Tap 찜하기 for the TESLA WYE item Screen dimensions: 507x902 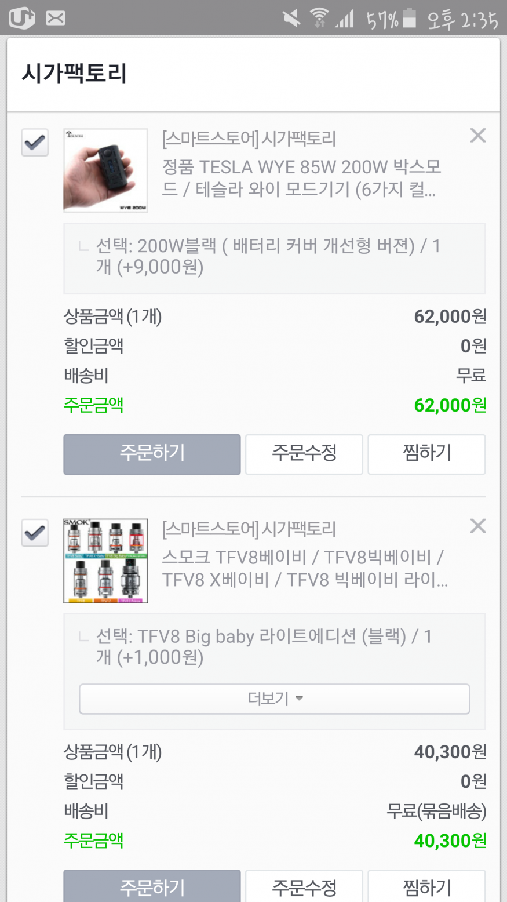click(x=426, y=454)
